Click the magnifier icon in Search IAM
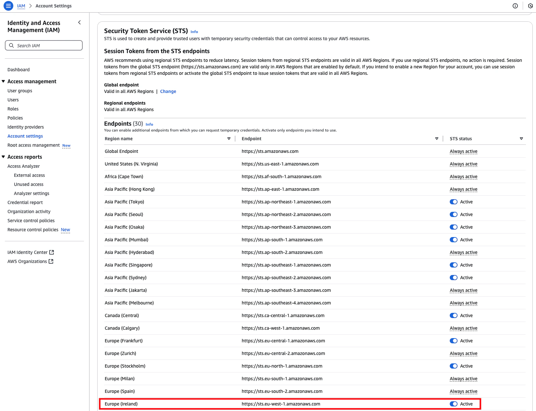 pos(11,45)
